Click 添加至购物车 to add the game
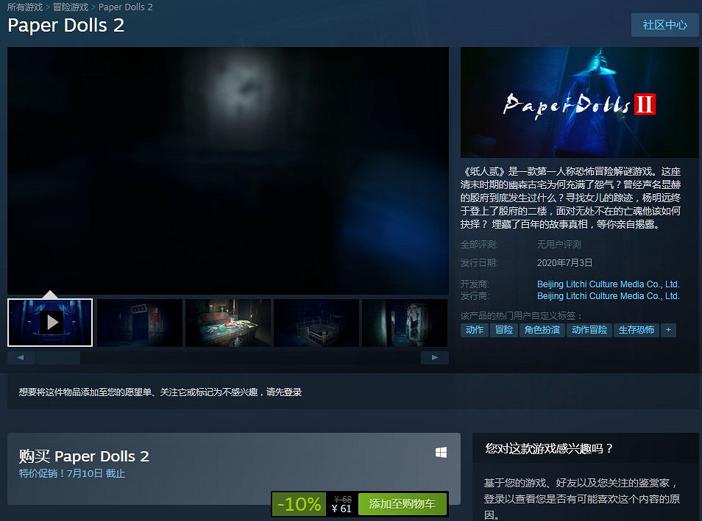The width and height of the screenshot is (702, 521). tap(403, 504)
